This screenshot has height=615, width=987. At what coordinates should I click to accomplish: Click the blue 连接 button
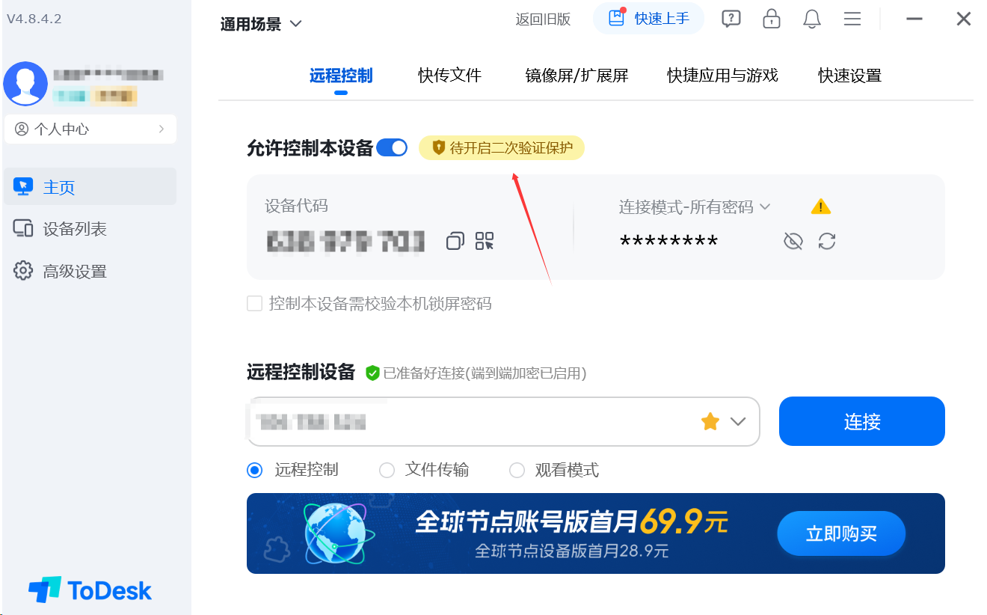tap(862, 421)
